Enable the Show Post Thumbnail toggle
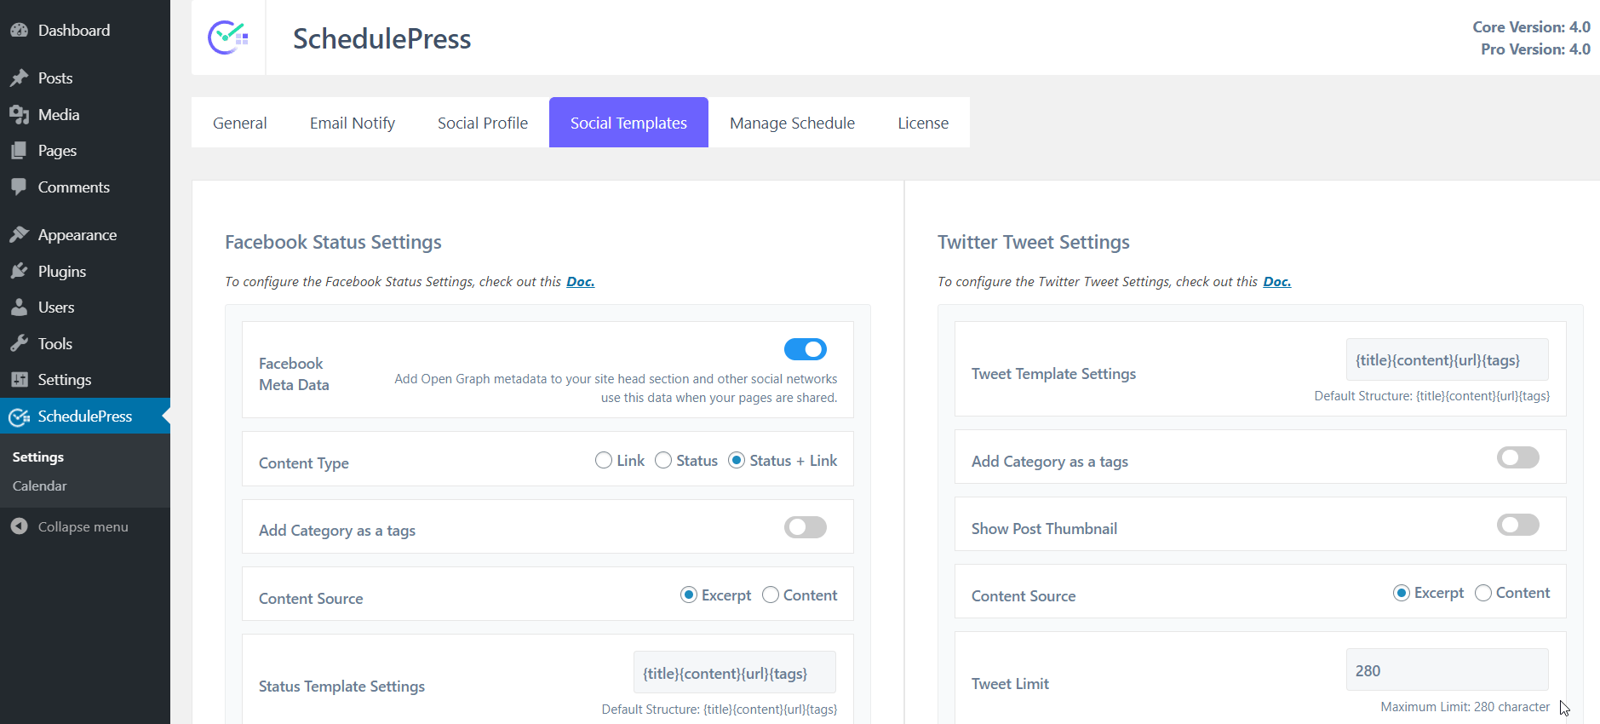The image size is (1600, 724). [1518, 525]
